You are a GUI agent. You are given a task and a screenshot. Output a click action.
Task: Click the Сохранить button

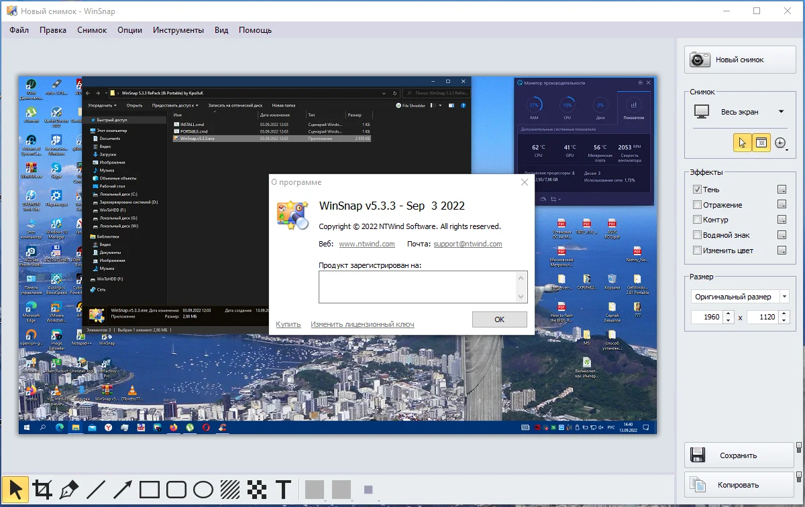click(x=739, y=455)
